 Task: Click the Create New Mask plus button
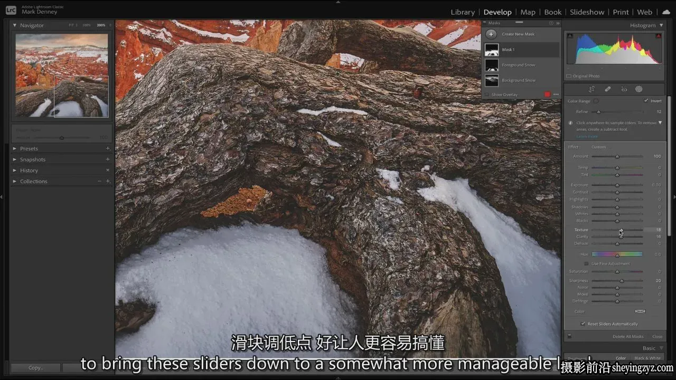491,34
